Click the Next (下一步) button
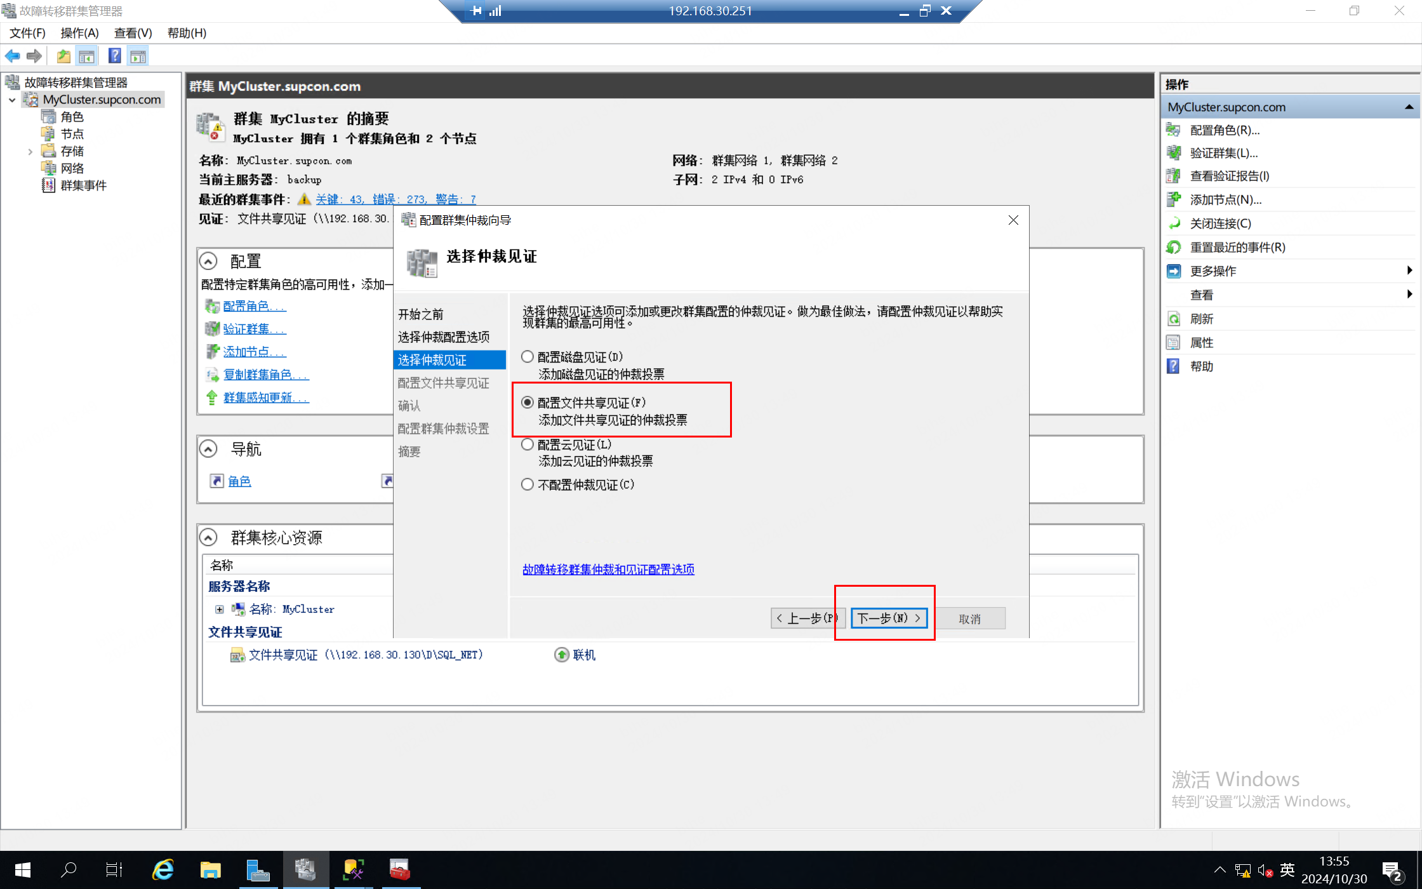The width and height of the screenshot is (1422, 889). click(x=888, y=618)
